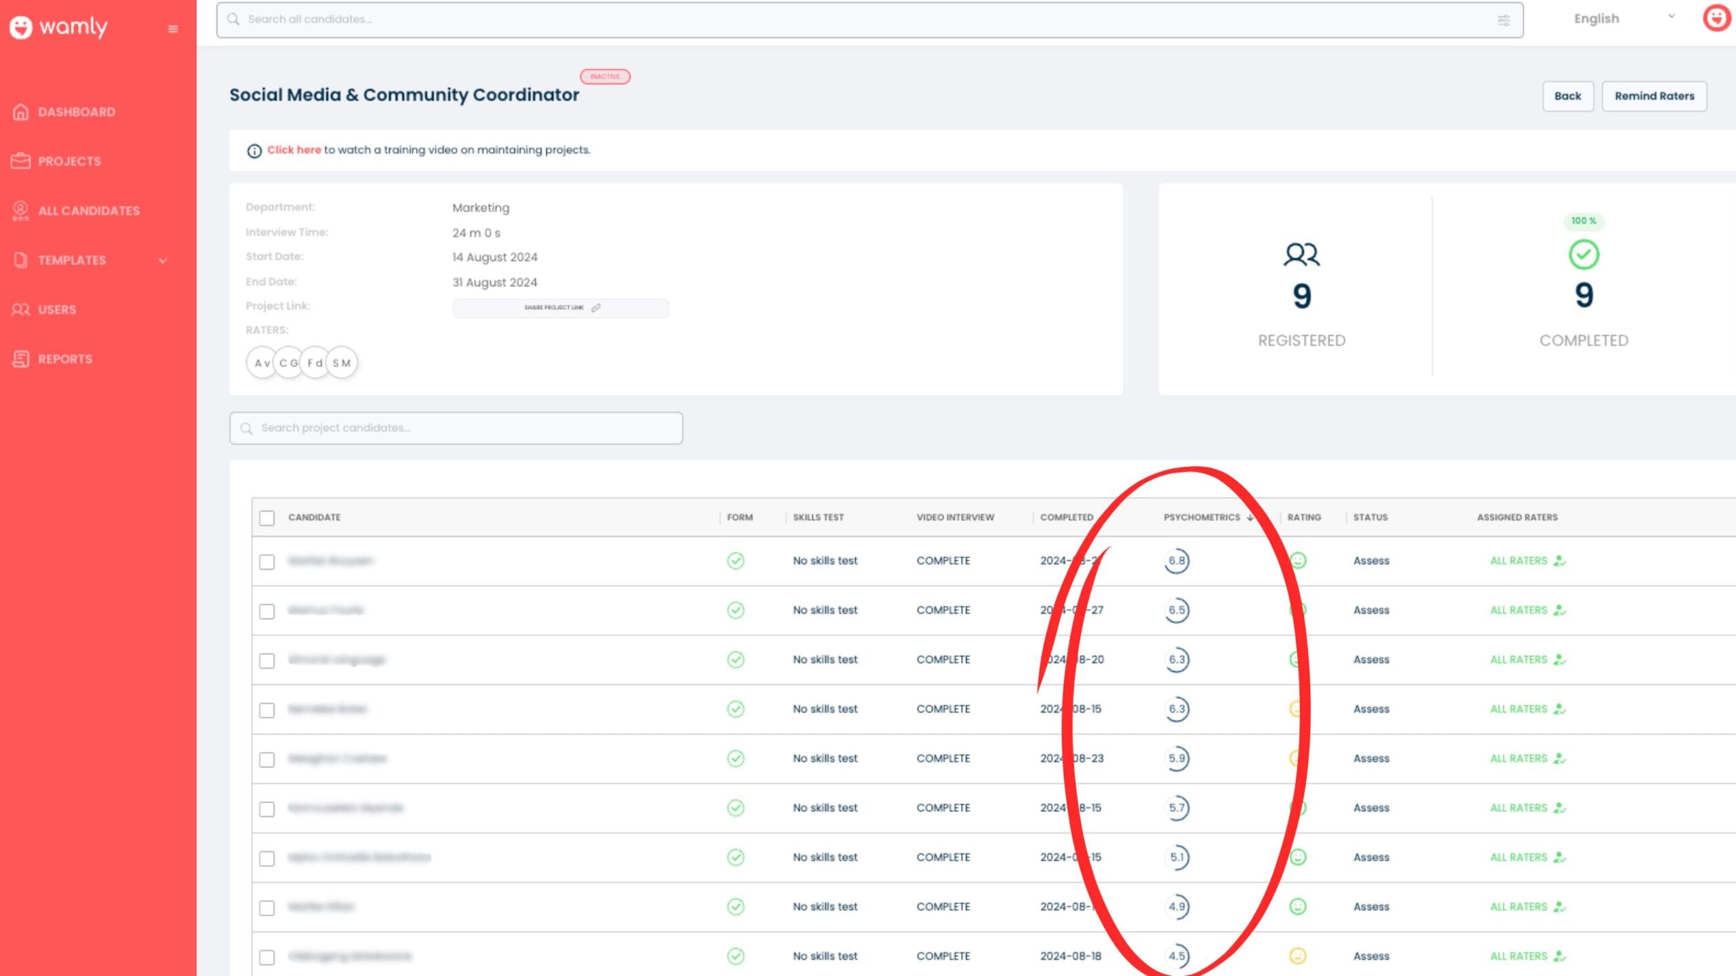The image size is (1736, 976).
Task: Click the Back button
Action: [1568, 96]
